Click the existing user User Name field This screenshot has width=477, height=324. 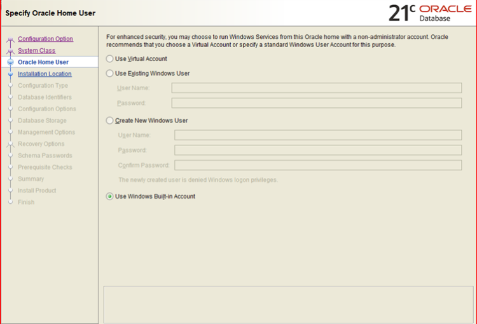click(316, 88)
